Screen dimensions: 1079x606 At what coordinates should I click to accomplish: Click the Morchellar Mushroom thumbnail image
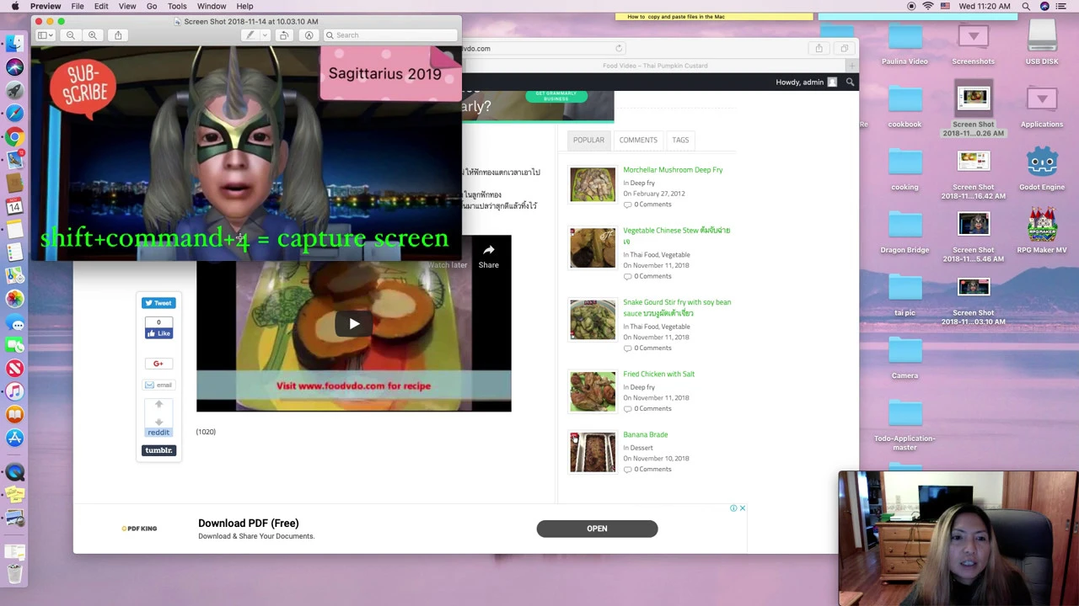(x=593, y=184)
